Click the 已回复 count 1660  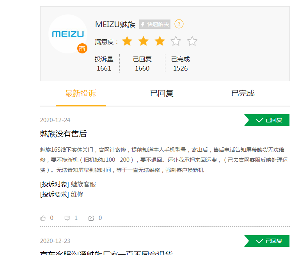(142, 69)
